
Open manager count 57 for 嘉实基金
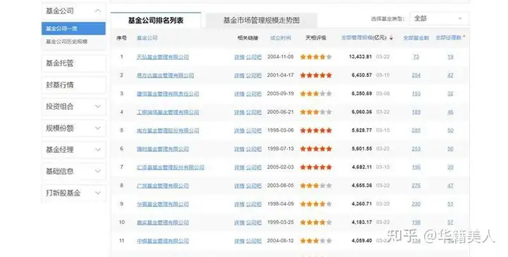(x=450, y=222)
